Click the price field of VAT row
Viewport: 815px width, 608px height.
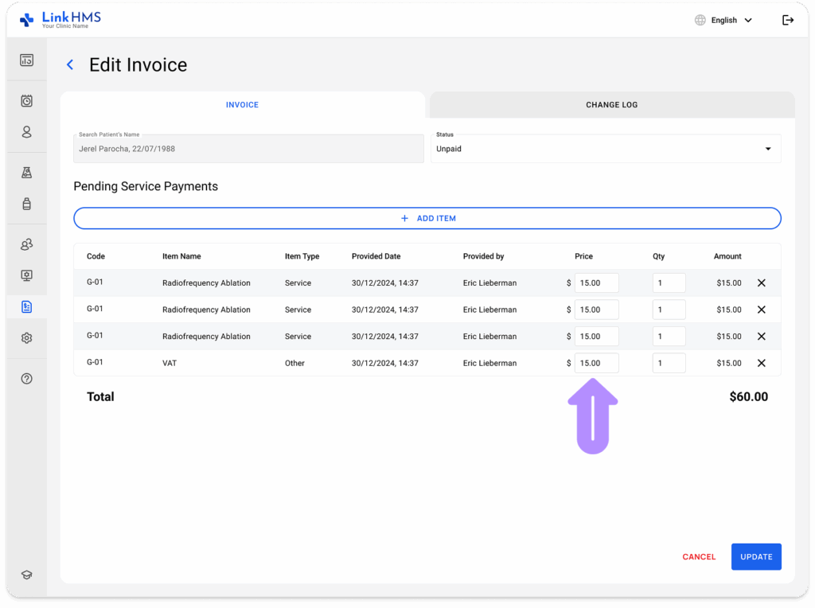click(596, 363)
